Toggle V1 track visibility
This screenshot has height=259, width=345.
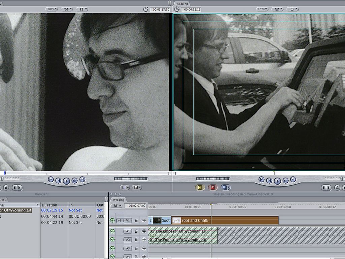click(x=112, y=221)
